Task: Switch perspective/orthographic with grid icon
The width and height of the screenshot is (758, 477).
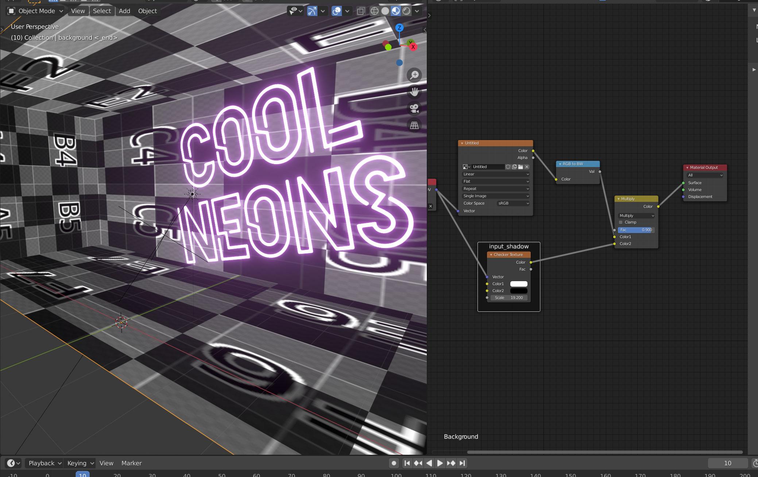Action: [414, 125]
